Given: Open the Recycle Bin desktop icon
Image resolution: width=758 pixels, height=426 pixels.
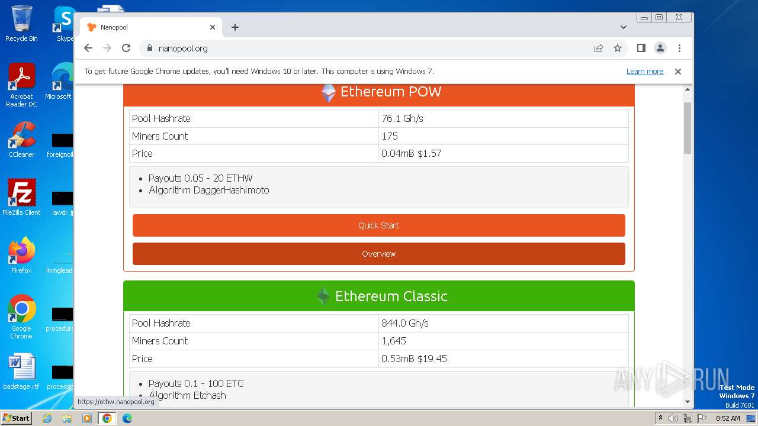Looking at the screenshot, I should [21, 24].
